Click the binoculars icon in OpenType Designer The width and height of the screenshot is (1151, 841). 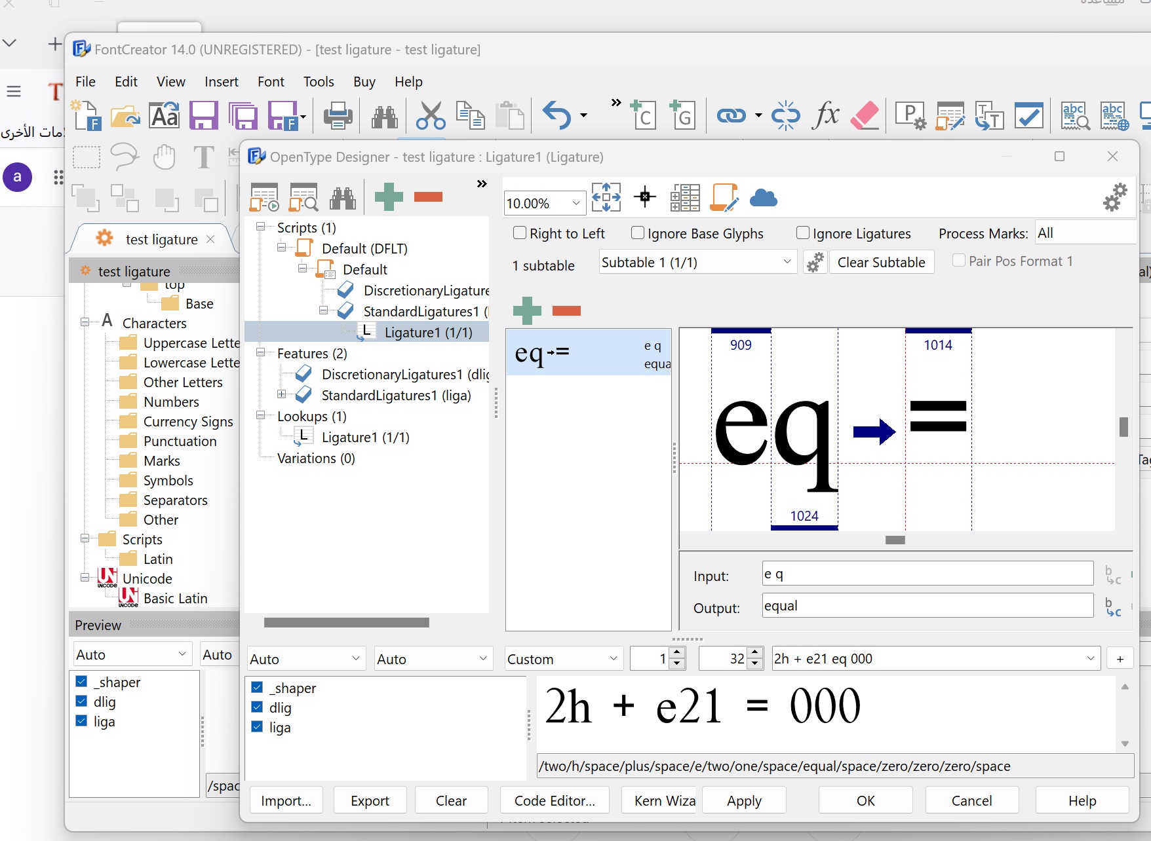(x=343, y=197)
